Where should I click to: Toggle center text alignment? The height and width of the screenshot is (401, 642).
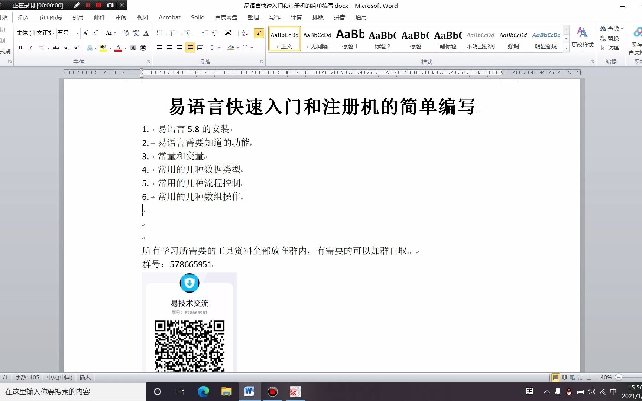coord(169,48)
